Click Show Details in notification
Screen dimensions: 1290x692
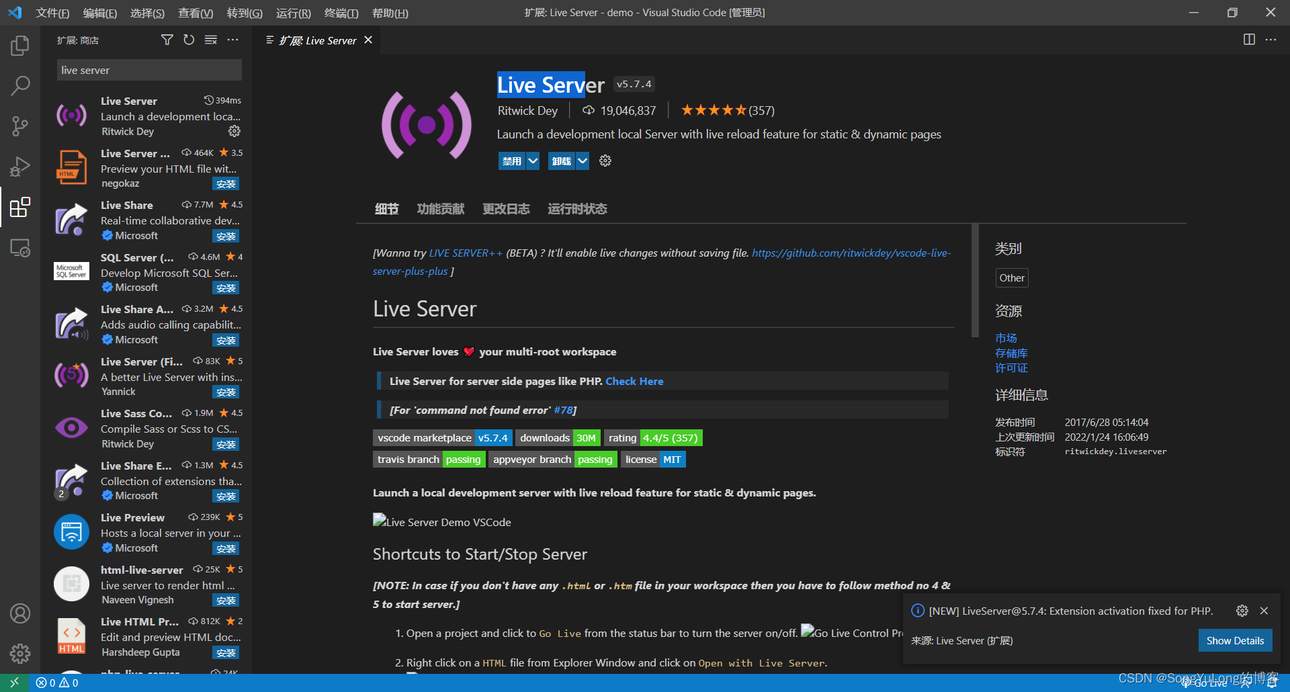click(x=1235, y=640)
